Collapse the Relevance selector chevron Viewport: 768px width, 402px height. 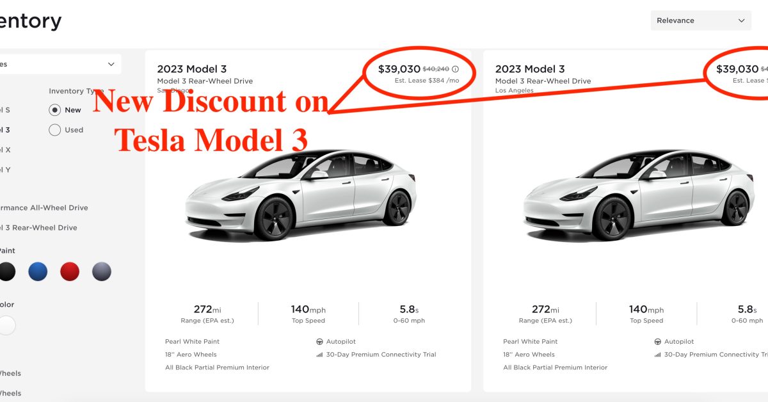[x=741, y=20]
